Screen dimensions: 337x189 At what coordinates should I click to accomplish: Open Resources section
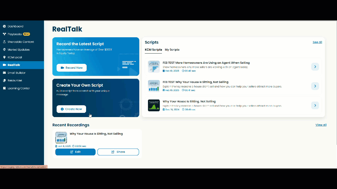click(22, 81)
